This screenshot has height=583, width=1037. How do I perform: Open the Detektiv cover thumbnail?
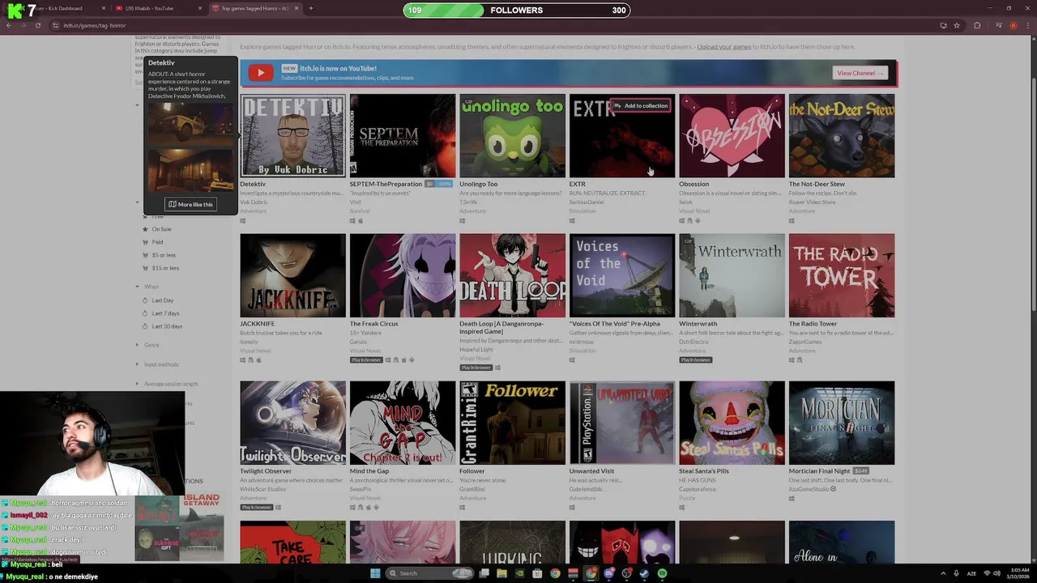click(x=292, y=135)
